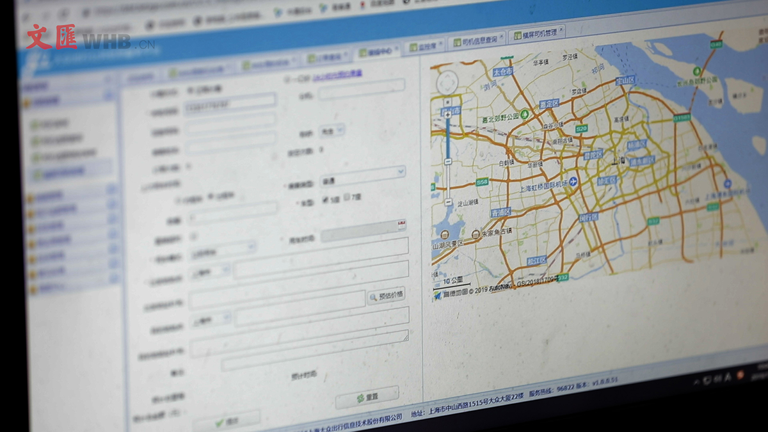Click the Hongqiao Airport icon on the map
The image size is (768, 432).
(x=572, y=182)
